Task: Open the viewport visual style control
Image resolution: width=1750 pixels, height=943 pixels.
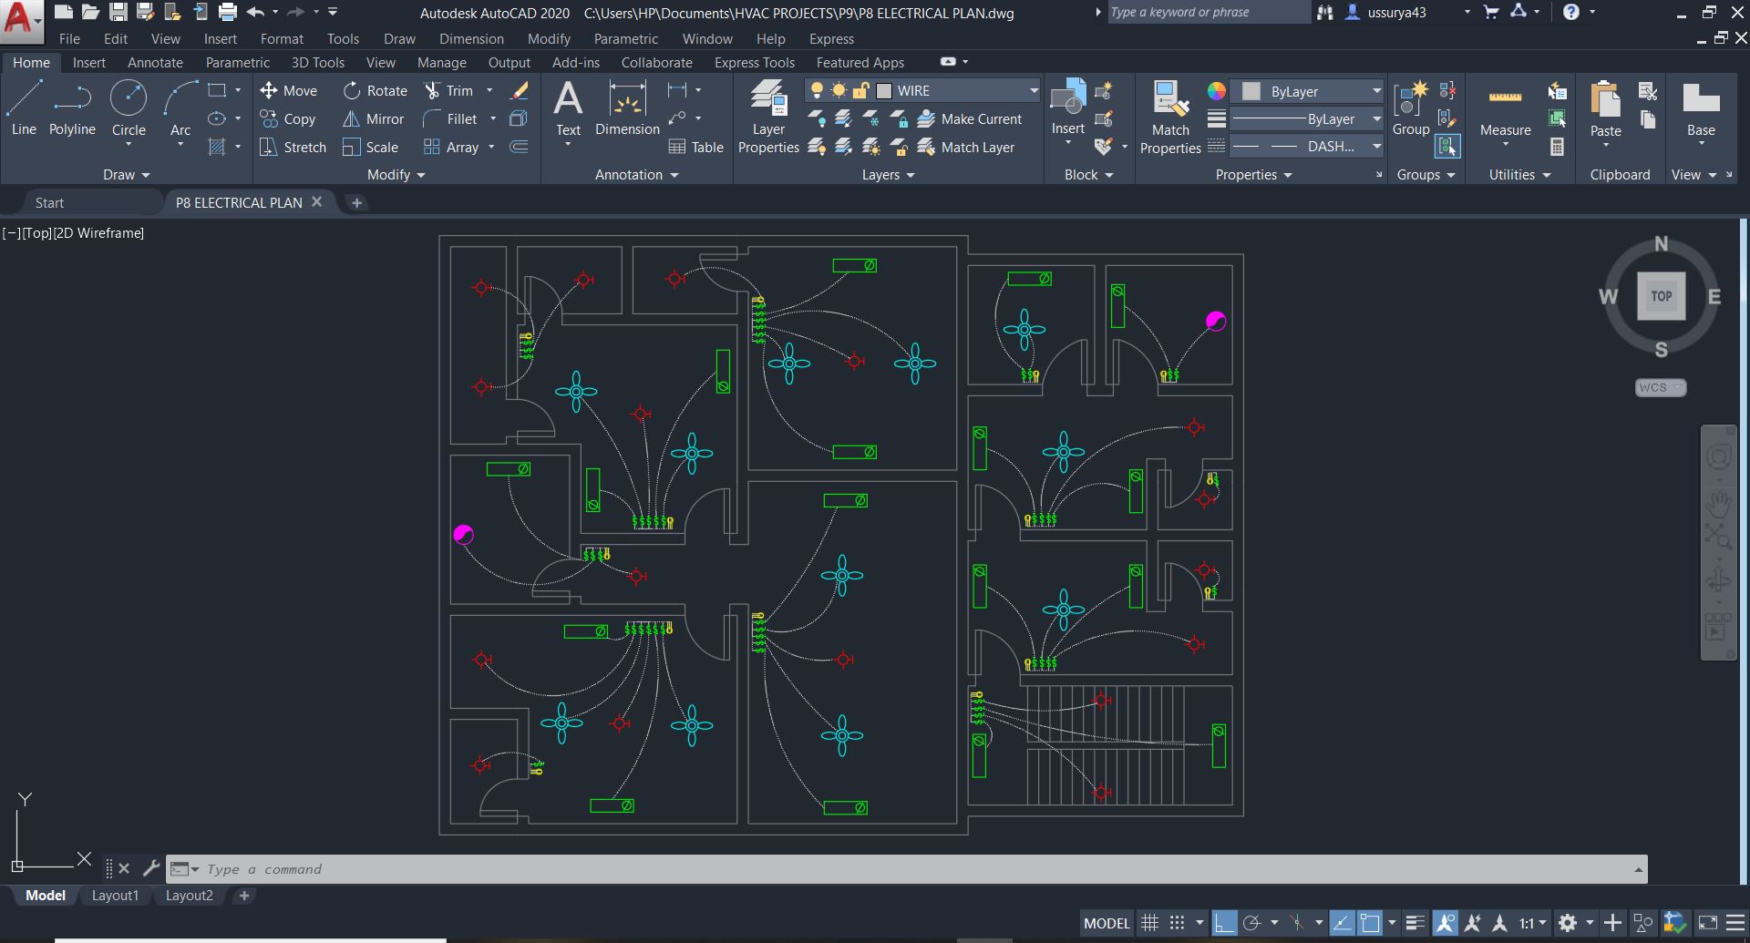Action: (98, 233)
